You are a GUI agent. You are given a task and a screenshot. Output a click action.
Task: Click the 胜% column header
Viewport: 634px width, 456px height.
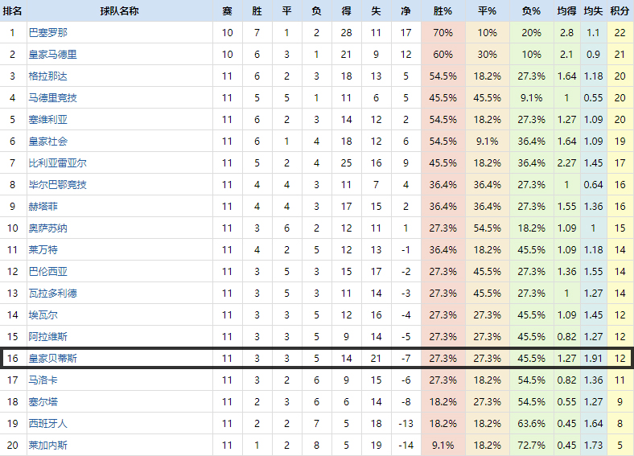pyautogui.click(x=443, y=11)
